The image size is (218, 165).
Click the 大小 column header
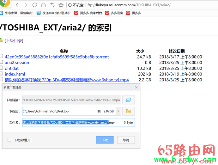140,51
